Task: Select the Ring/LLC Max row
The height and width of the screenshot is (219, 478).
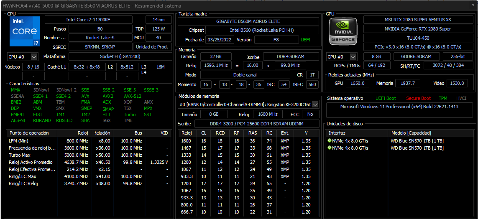Action: (88, 176)
